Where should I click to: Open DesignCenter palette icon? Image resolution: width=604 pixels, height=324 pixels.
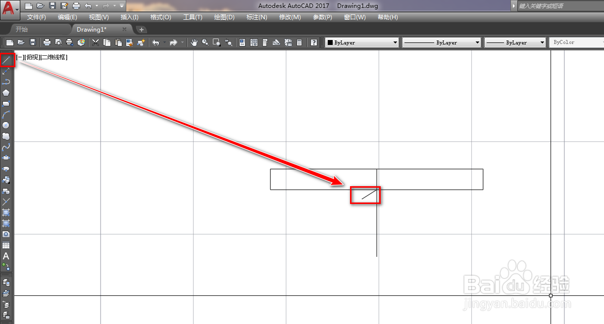(x=253, y=42)
